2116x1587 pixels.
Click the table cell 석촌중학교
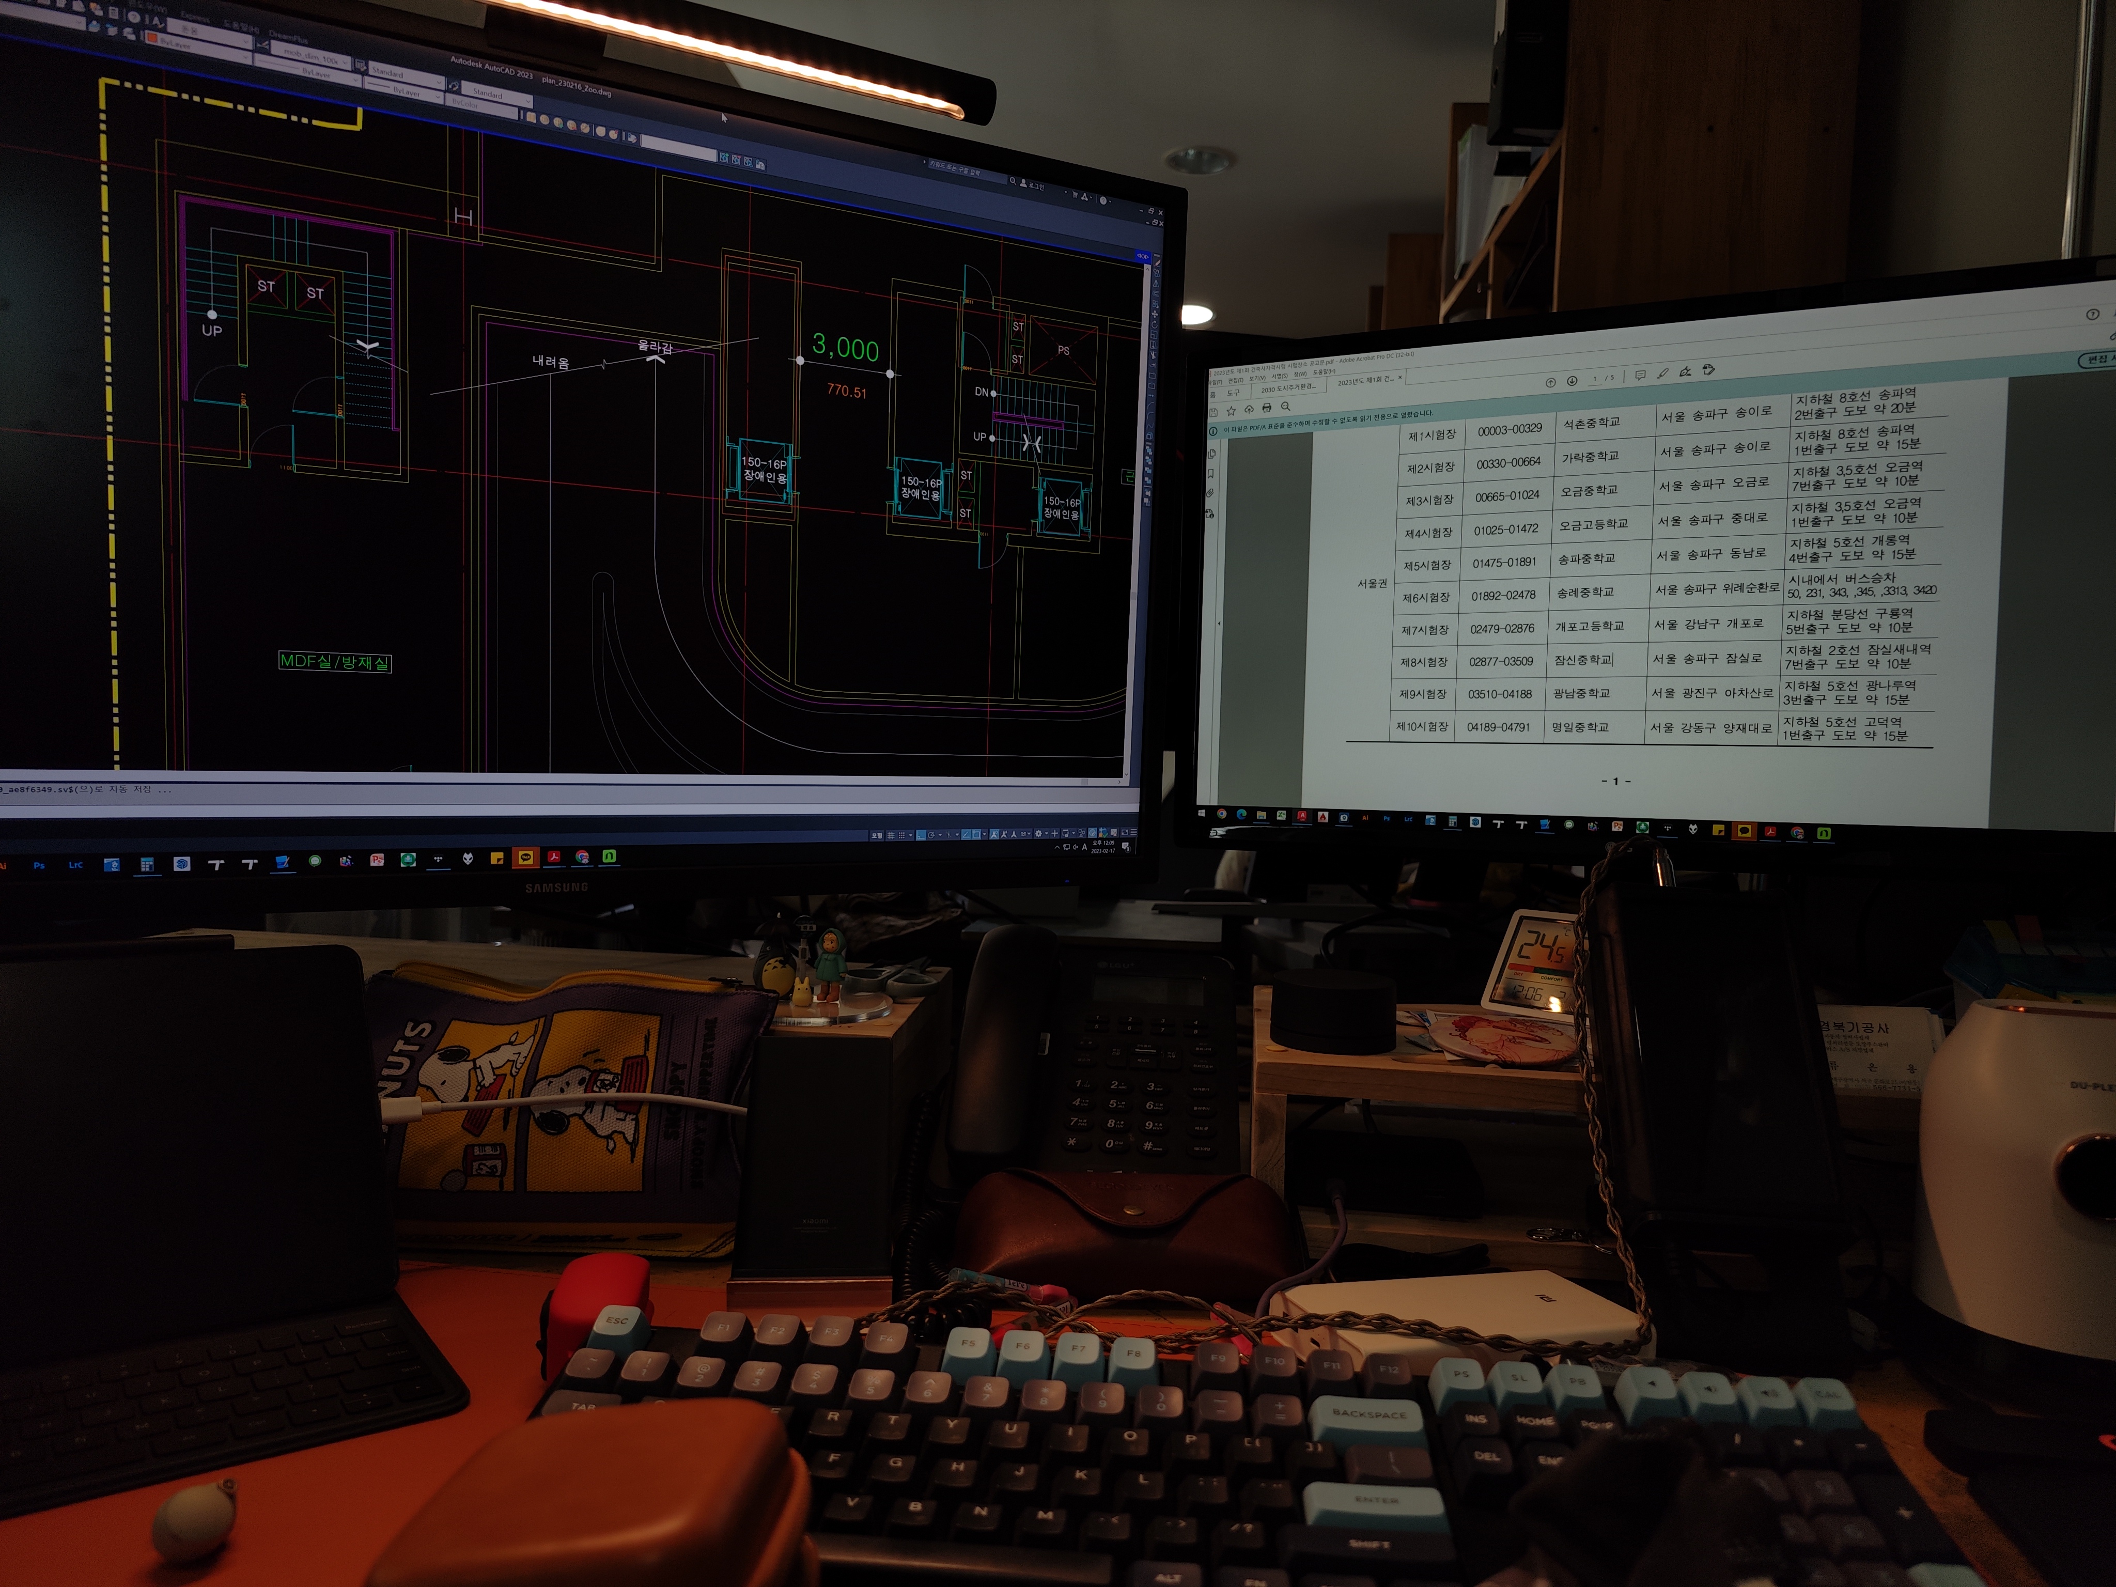pyautogui.click(x=1592, y=422)
